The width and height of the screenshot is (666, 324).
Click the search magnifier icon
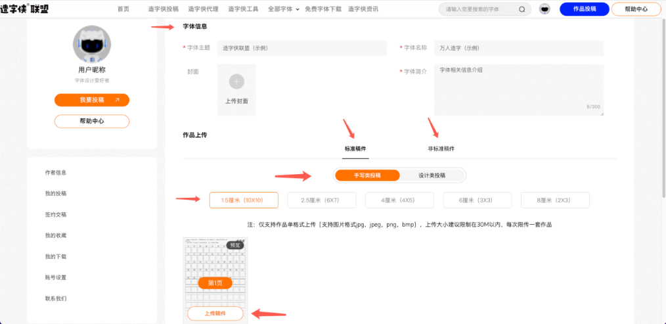522,9
